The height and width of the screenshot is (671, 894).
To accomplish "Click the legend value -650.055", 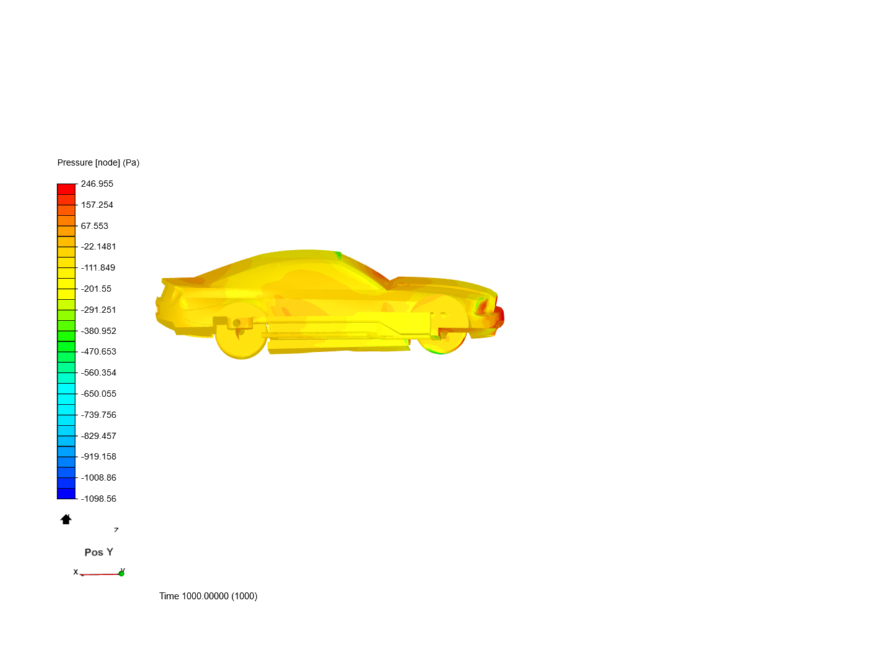I will [x=98, y=394].
